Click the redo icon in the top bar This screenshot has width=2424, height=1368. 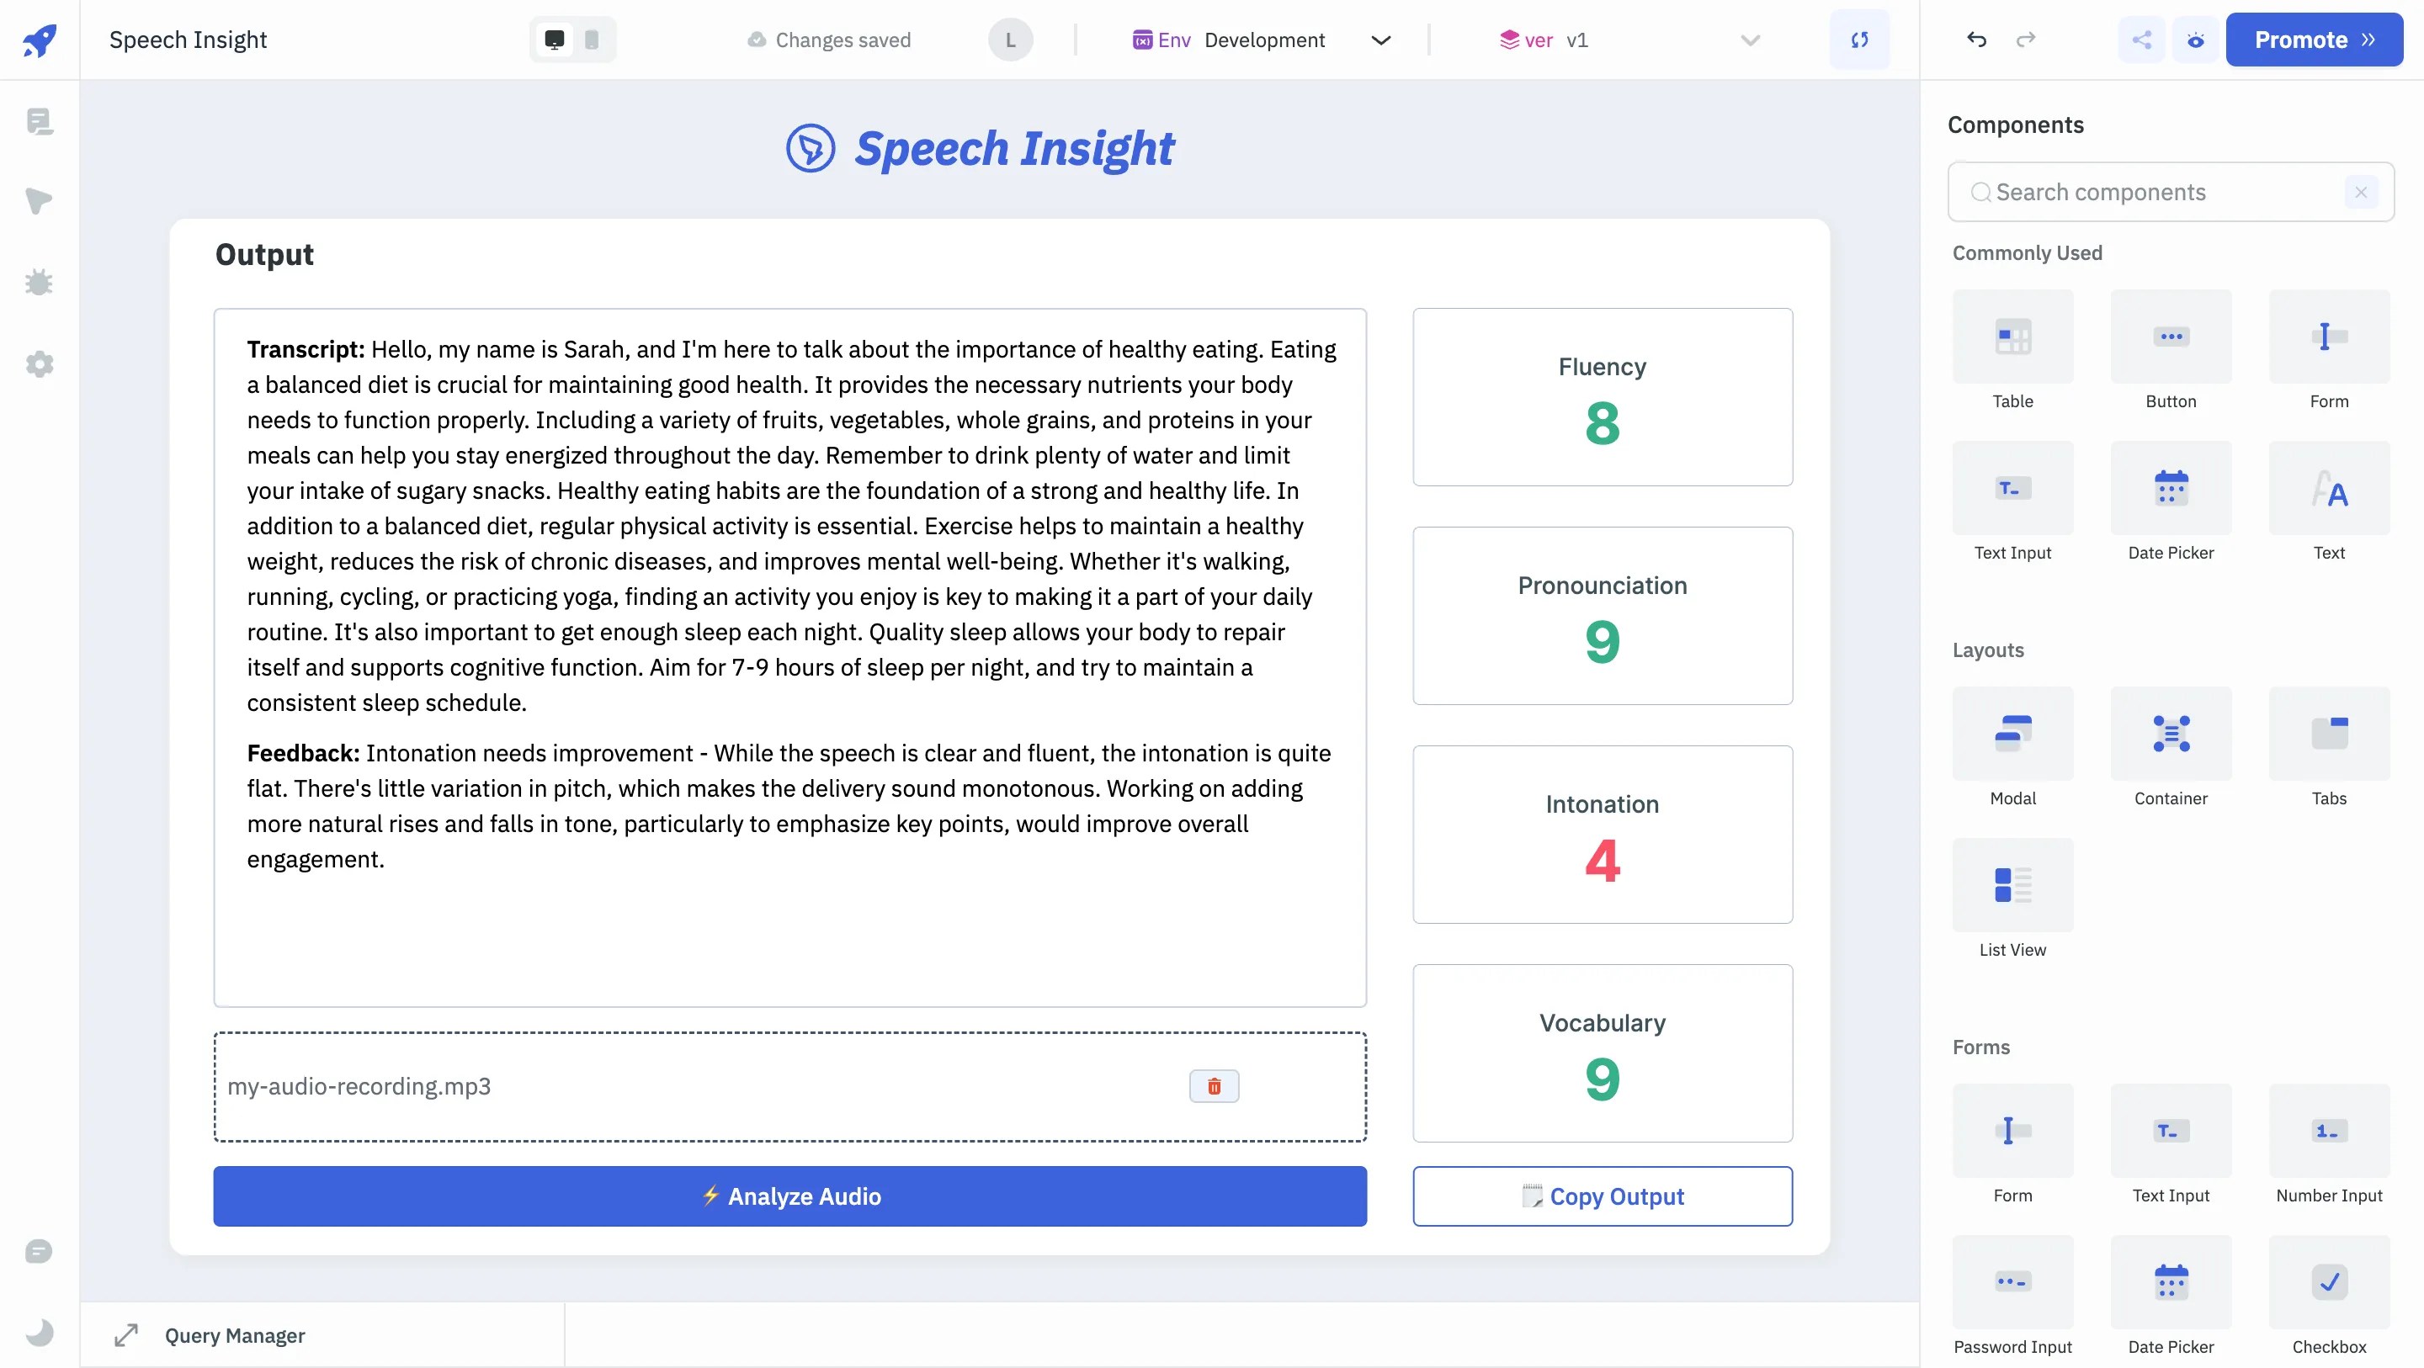(2027, 40)
